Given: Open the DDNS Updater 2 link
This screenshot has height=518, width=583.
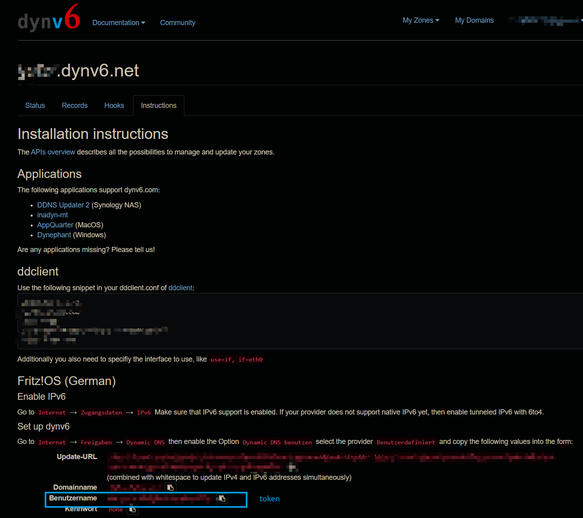Looking at the screenshot, I should tap(63, 205).
